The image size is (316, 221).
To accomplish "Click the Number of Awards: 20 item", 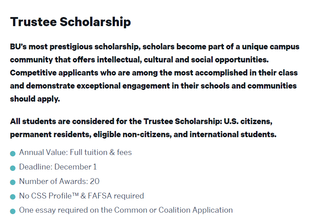I will [x=59, y=181].
